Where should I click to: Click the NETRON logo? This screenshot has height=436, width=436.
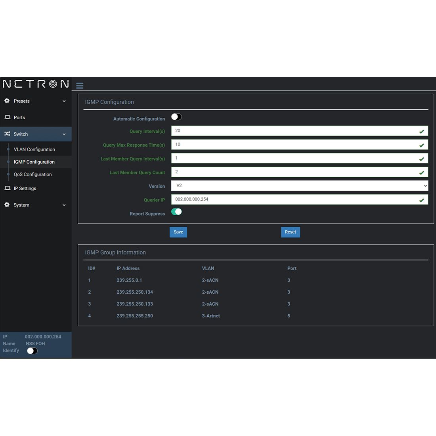[36, 84]
